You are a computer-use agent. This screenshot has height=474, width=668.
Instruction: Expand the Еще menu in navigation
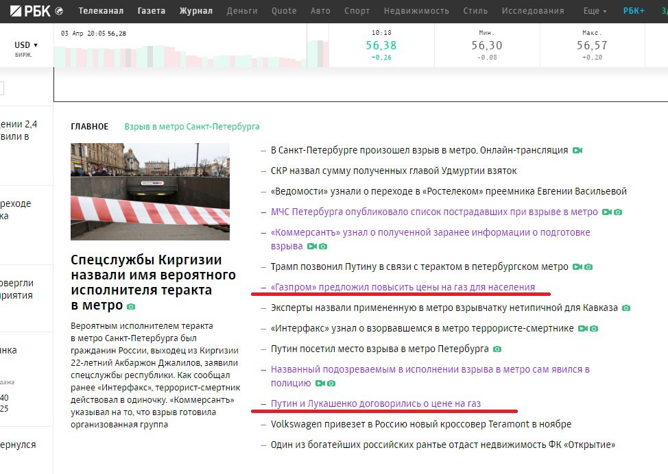pyautogui.click(x=595, y=11)
